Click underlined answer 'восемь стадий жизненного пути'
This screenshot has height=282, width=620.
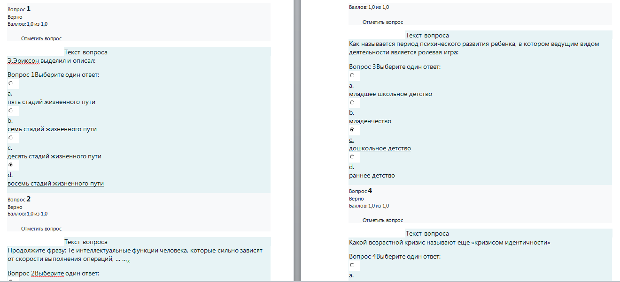[56, 183]
